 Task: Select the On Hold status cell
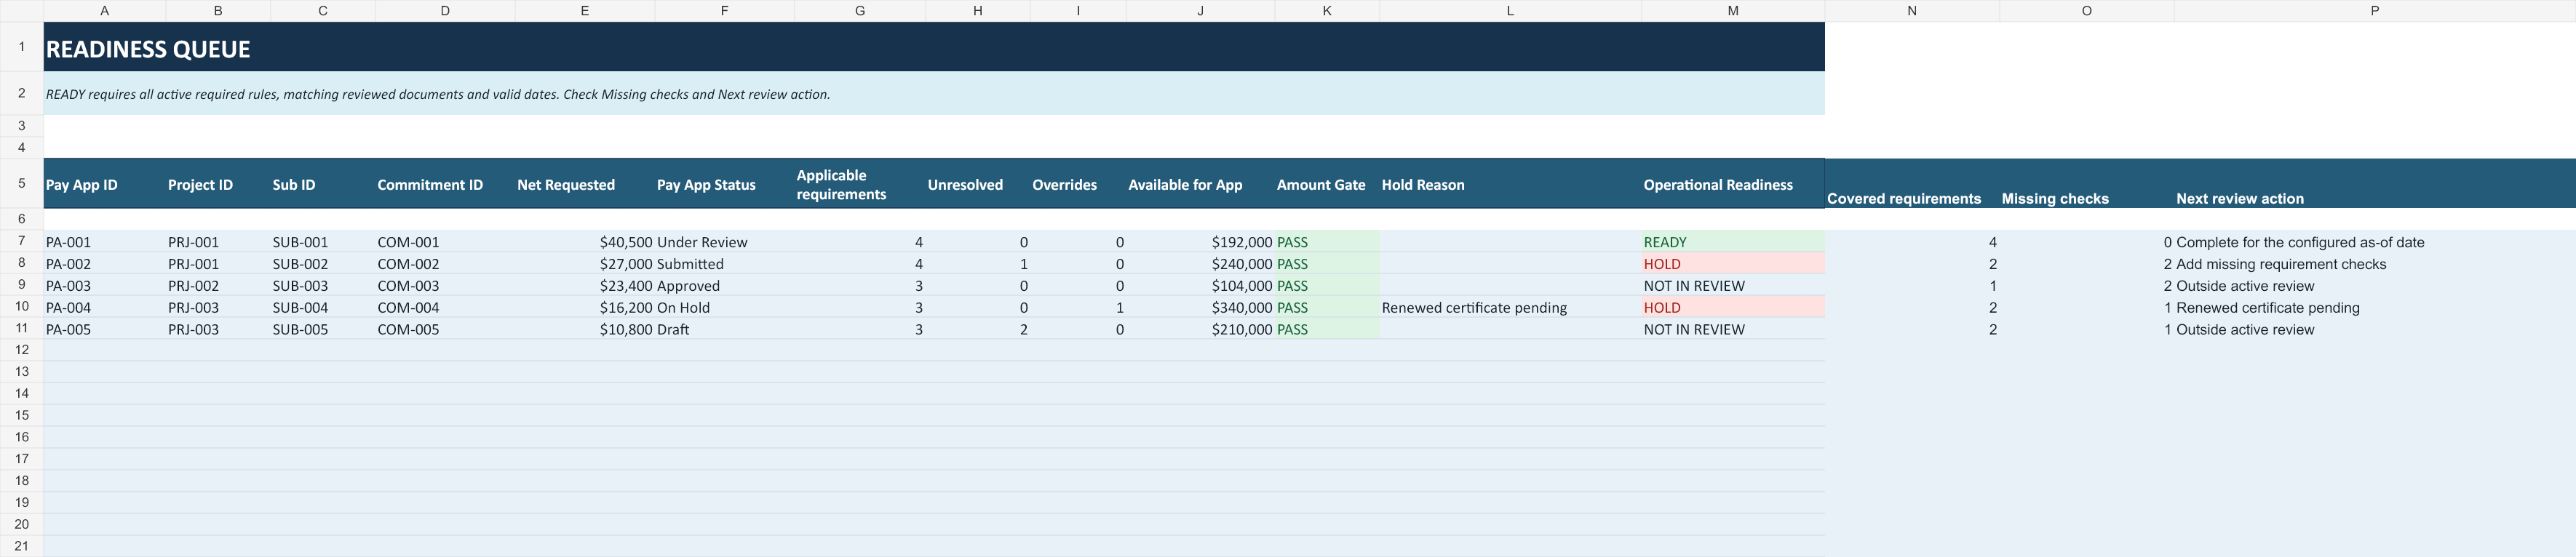[725, 308]
